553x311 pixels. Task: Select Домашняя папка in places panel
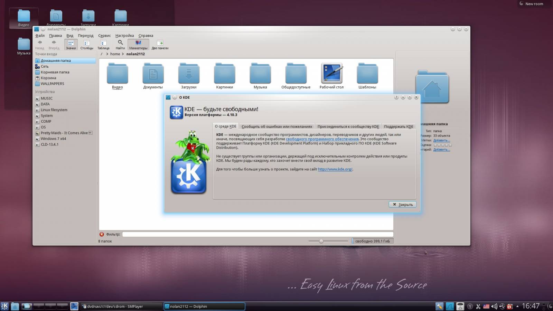65,60
